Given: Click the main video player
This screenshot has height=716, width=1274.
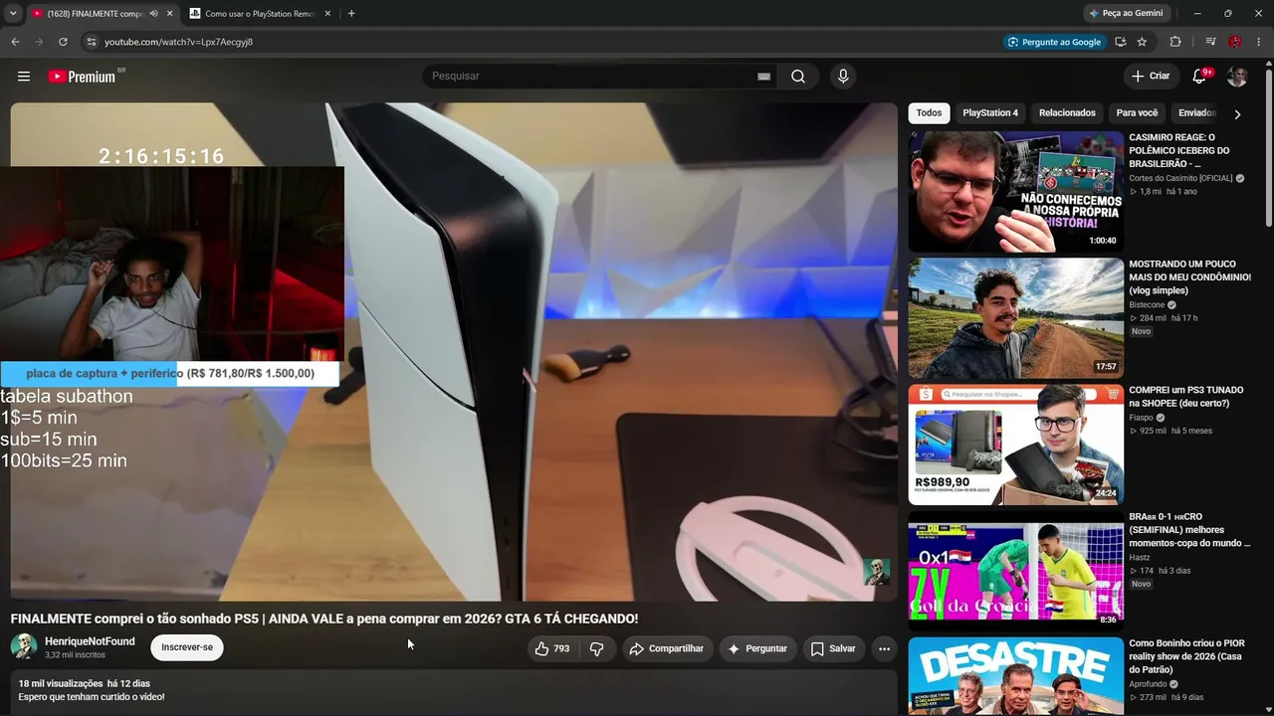Looking at the screenshot, I should tap(454, 352).
